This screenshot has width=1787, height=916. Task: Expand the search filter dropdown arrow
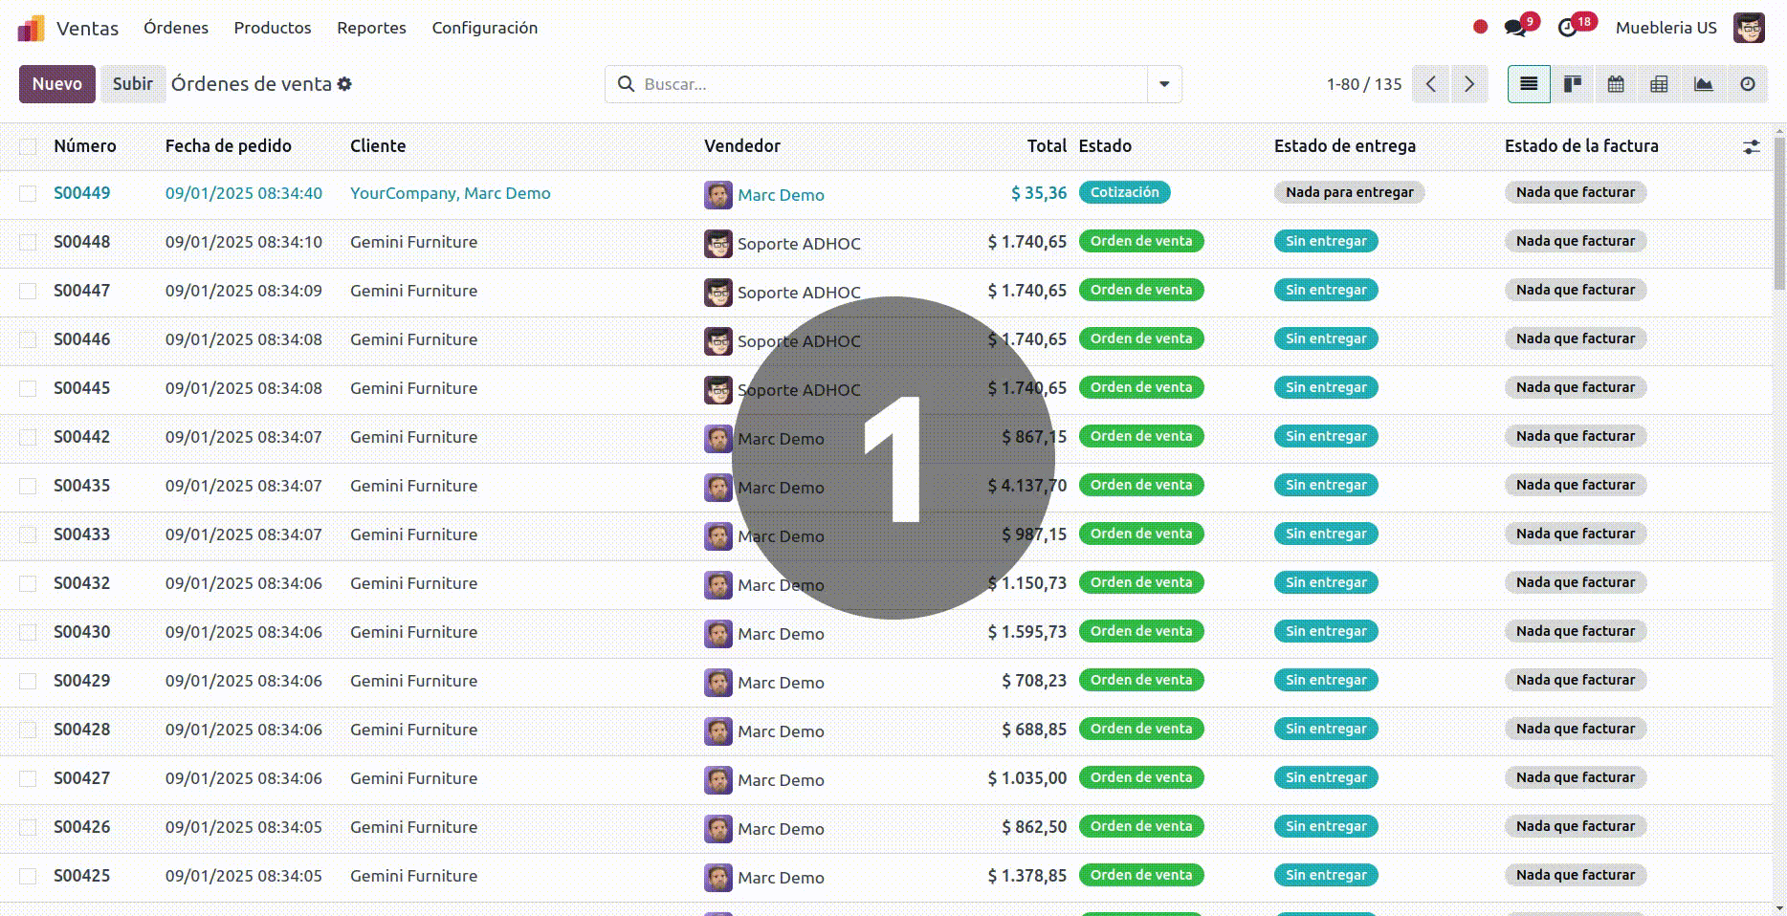pyautogui.click(x=1164, y=84)
